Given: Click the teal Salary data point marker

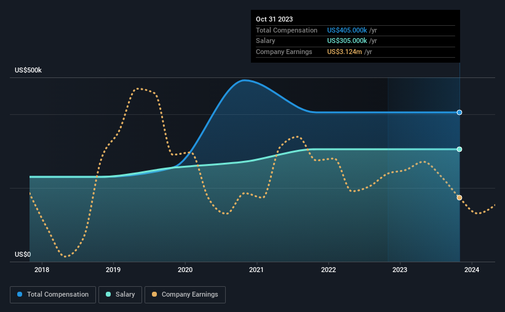Looking at the screenshot, I should (459, 149).
